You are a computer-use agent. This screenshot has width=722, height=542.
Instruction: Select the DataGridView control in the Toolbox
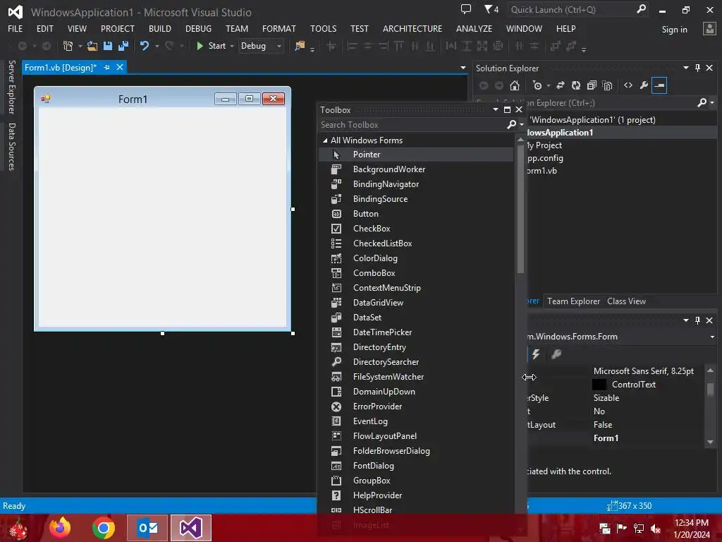coord(416,302)
